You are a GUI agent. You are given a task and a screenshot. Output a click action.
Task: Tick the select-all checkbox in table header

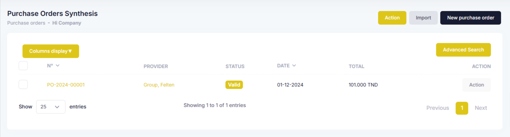pos(23,65)
